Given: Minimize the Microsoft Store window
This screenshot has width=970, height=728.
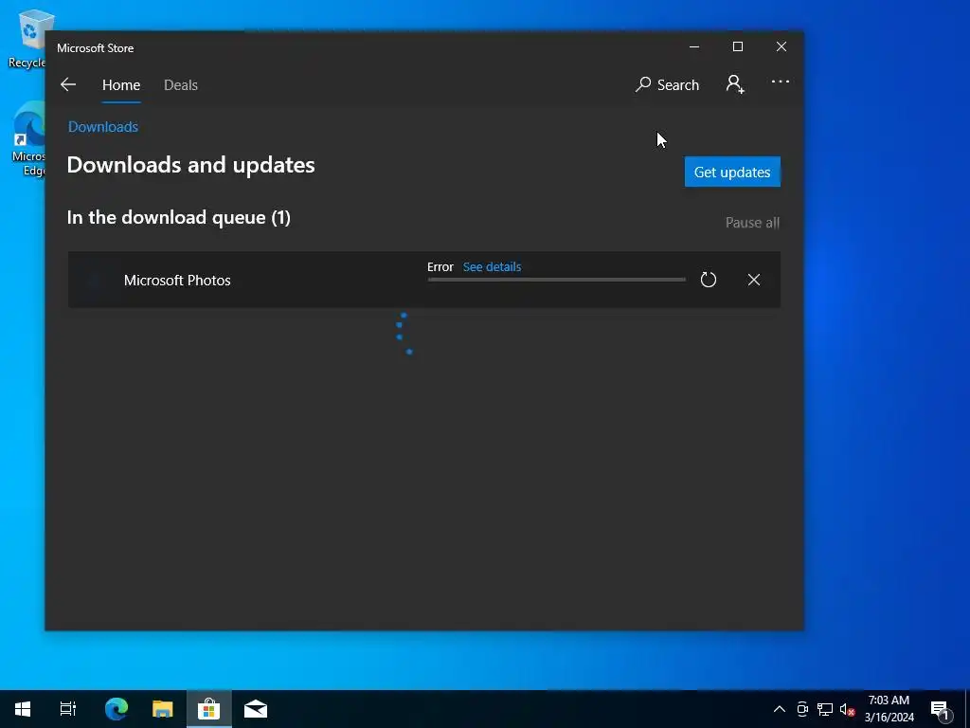Looking at the screenshot, I should pyautogui.click(x=694, y=47).
